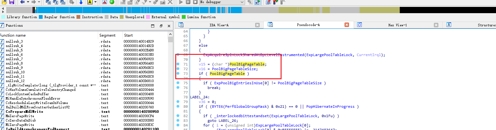Click the green circle status icon
The height and width of the screenshot is (130, 496).
coord(112,2)
